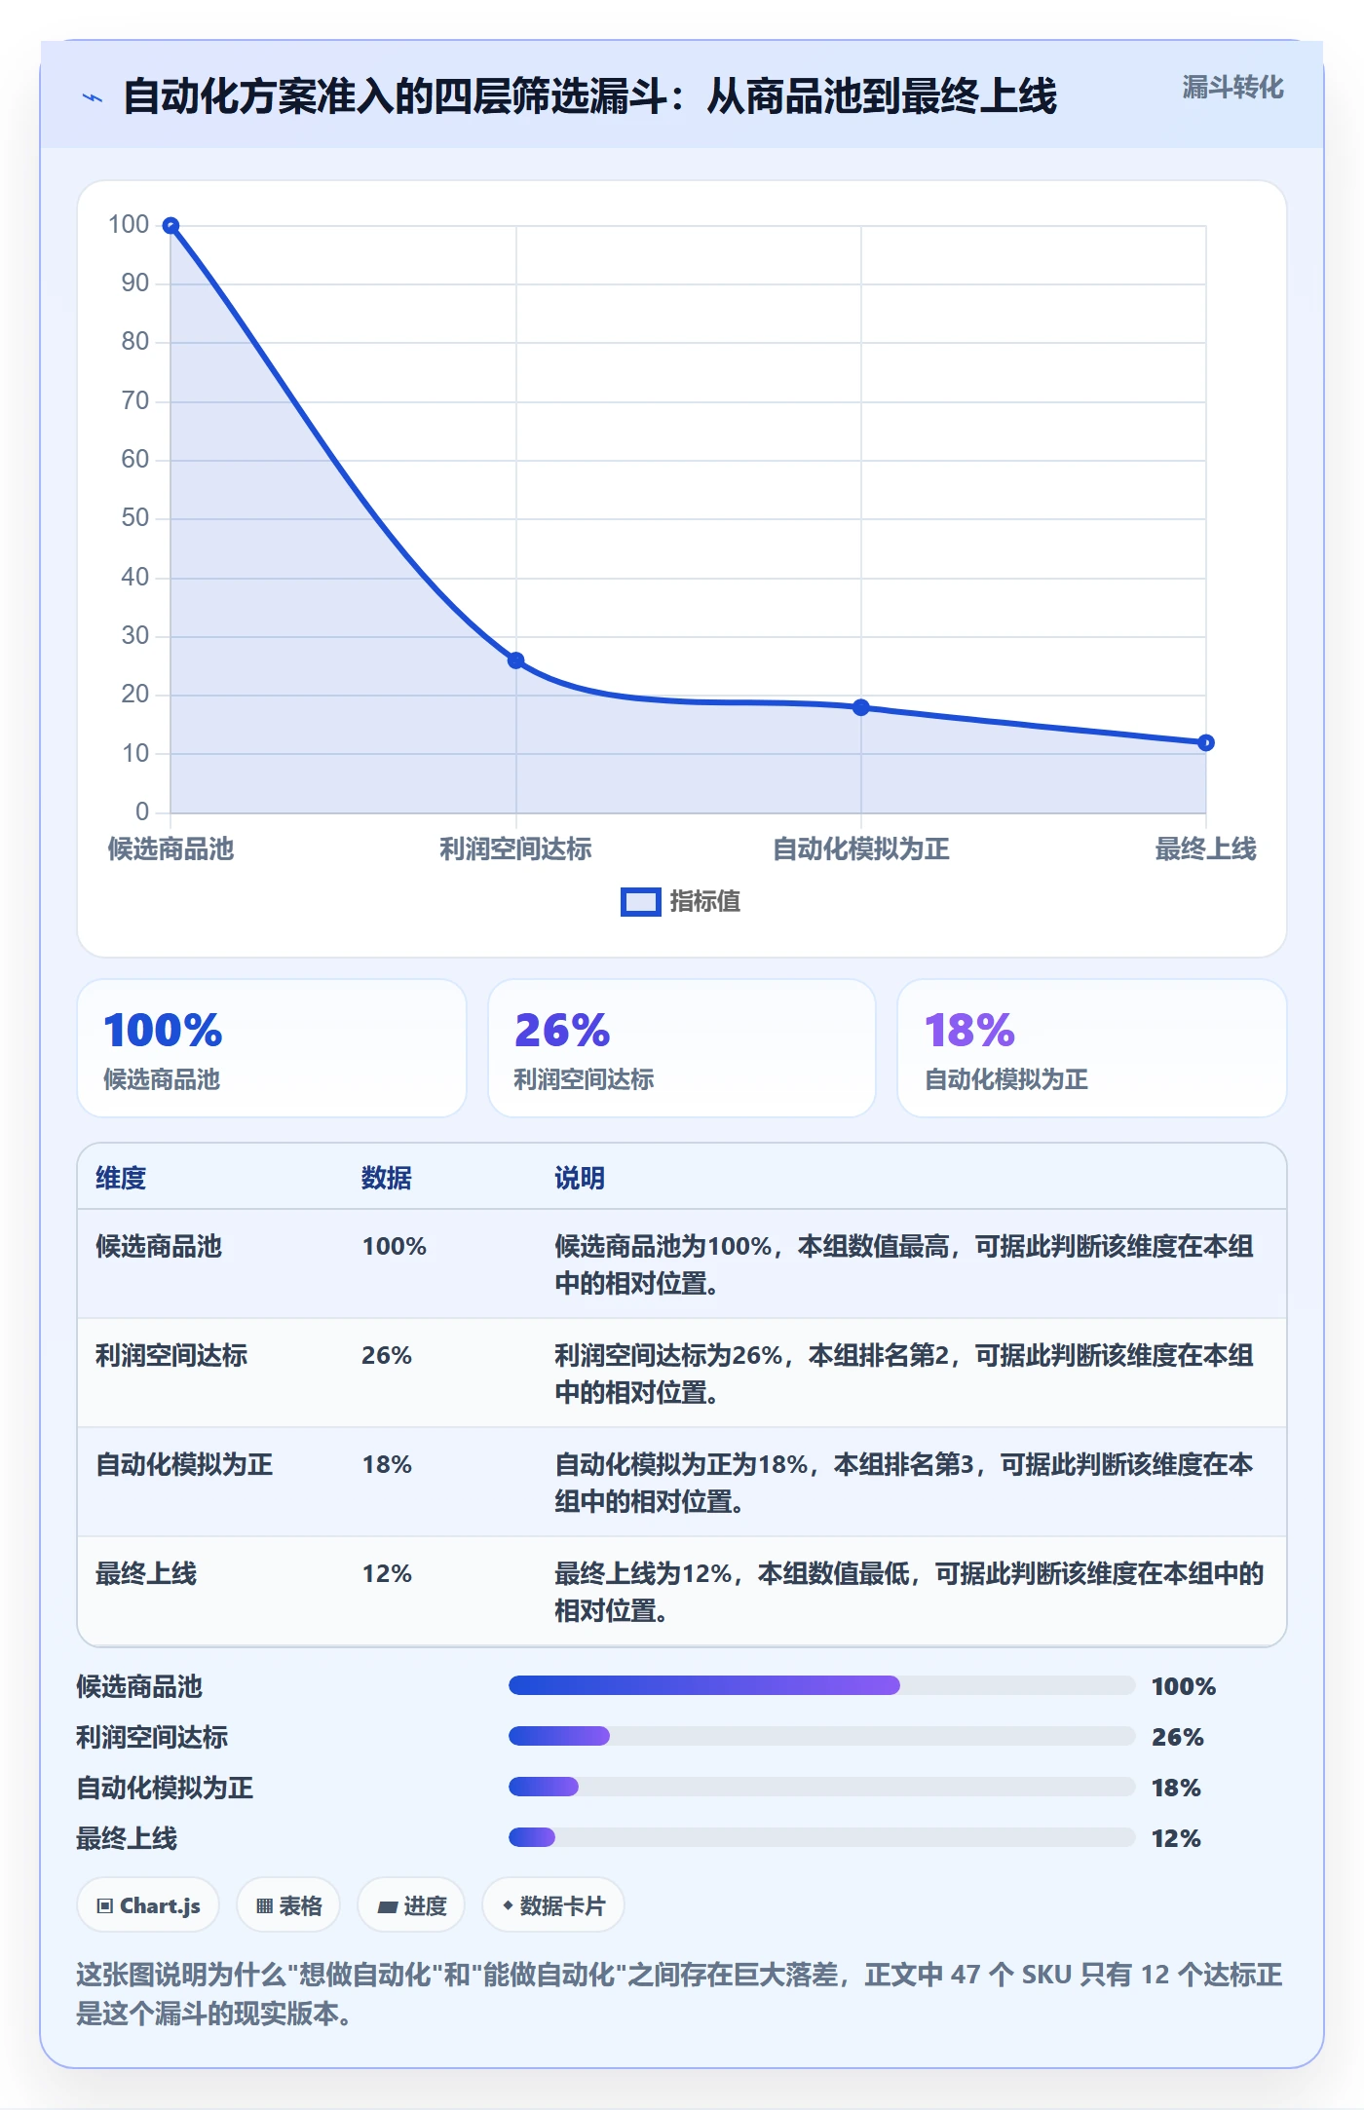Click the 指标值 legend label
The width and height of the screenshot is (1364, 2110).
coord(704,902)
